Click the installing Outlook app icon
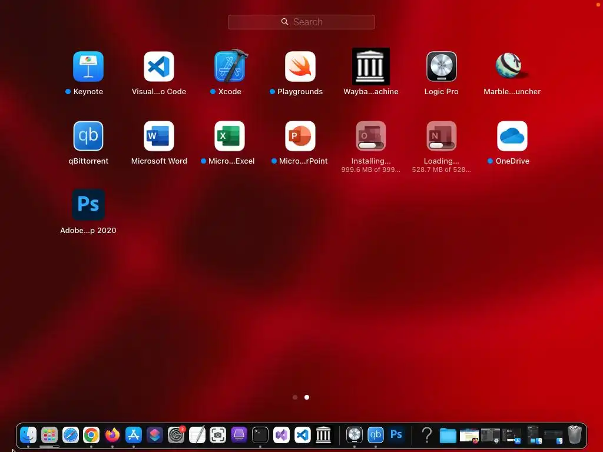603x452 pixels. (x=371, y=136)
